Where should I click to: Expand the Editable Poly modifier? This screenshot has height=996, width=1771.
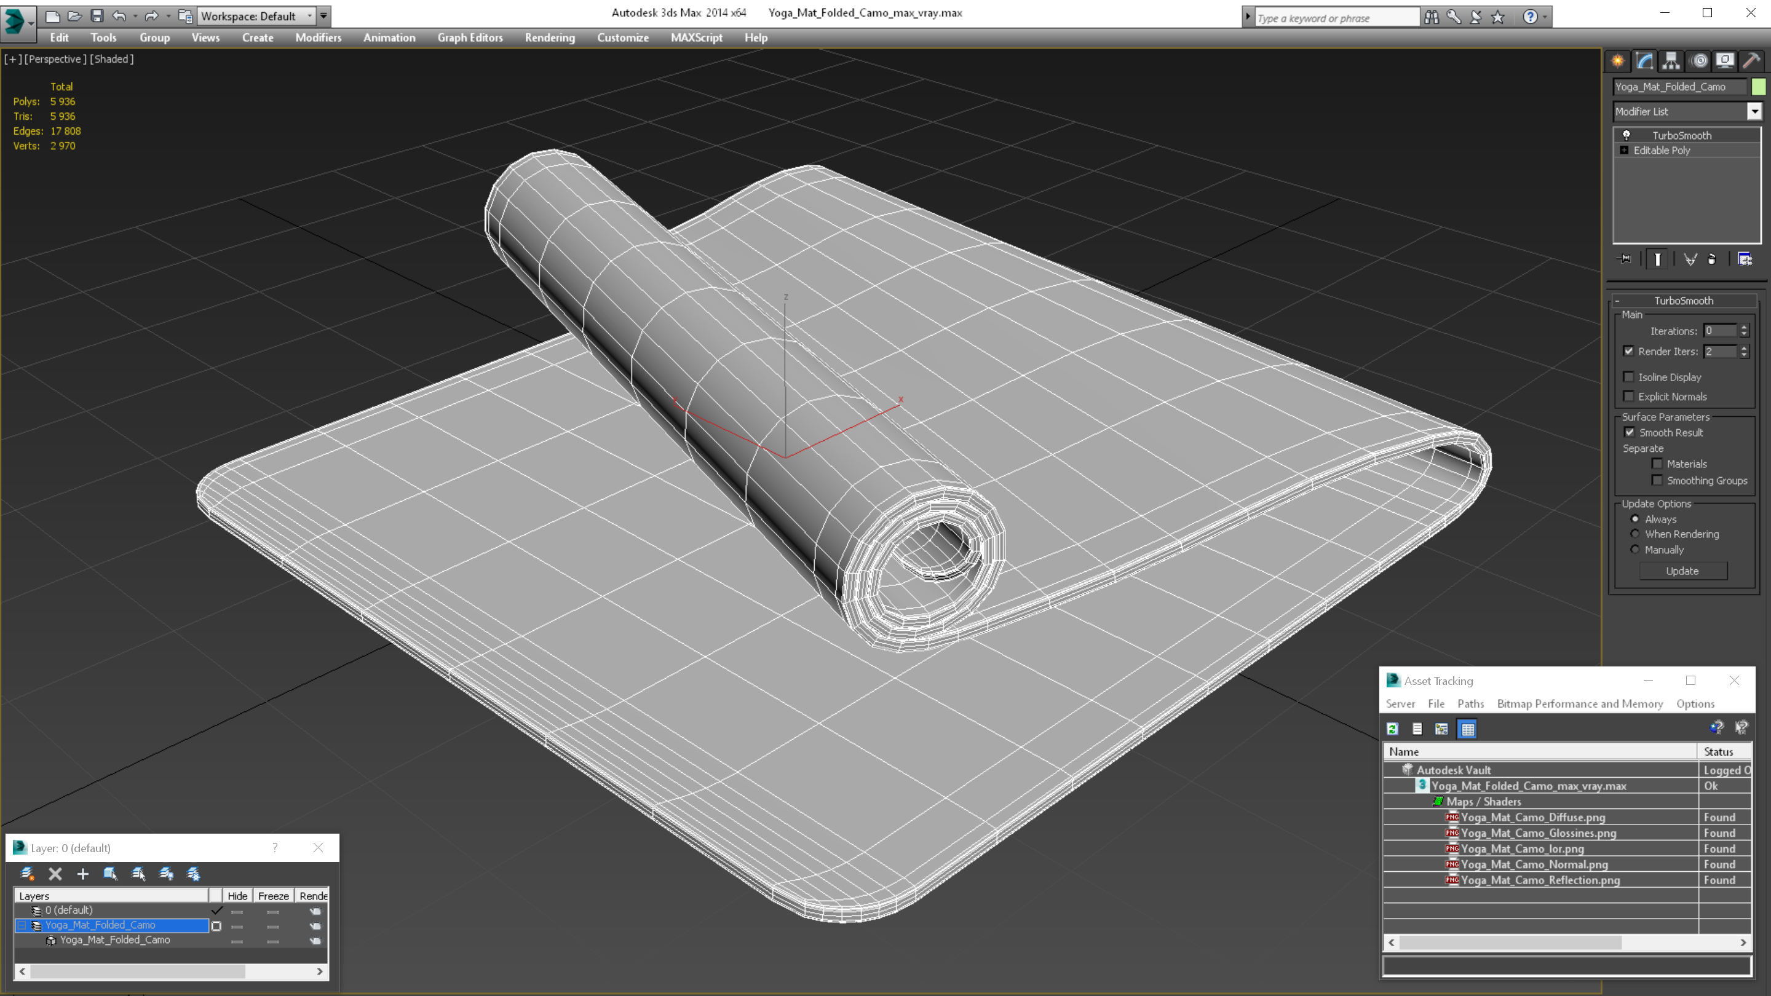1625,150
